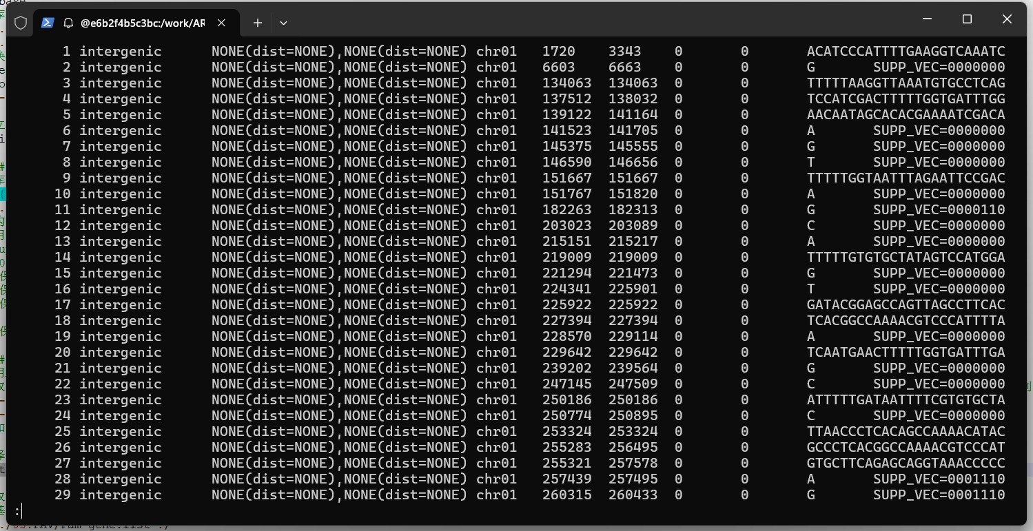This screenshot has height=531, width=1033.
Task: Click end value 141164 in row 5
Action: (633, 115)
